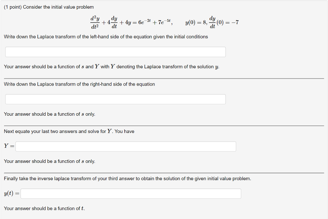
Task: Click the Laplace transform left-hand side answer box
Action: point(115,52)
